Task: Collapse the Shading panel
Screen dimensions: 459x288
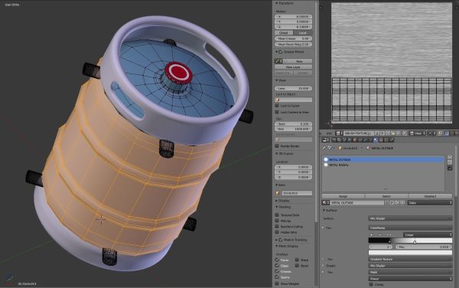Action: [x=276, y=207]
